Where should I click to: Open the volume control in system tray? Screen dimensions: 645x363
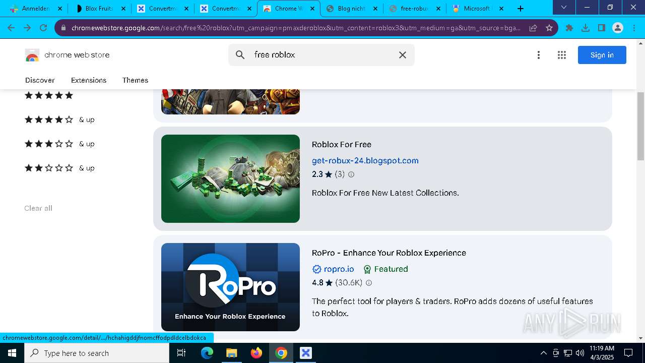click(x=580, y=353)
